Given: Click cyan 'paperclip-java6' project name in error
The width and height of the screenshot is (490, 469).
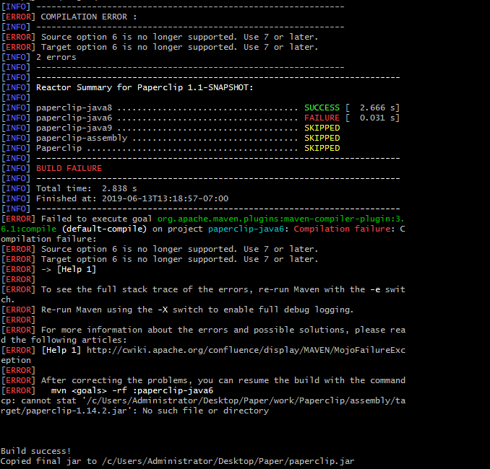Looking at the screenshot, I should pos(246,229).
